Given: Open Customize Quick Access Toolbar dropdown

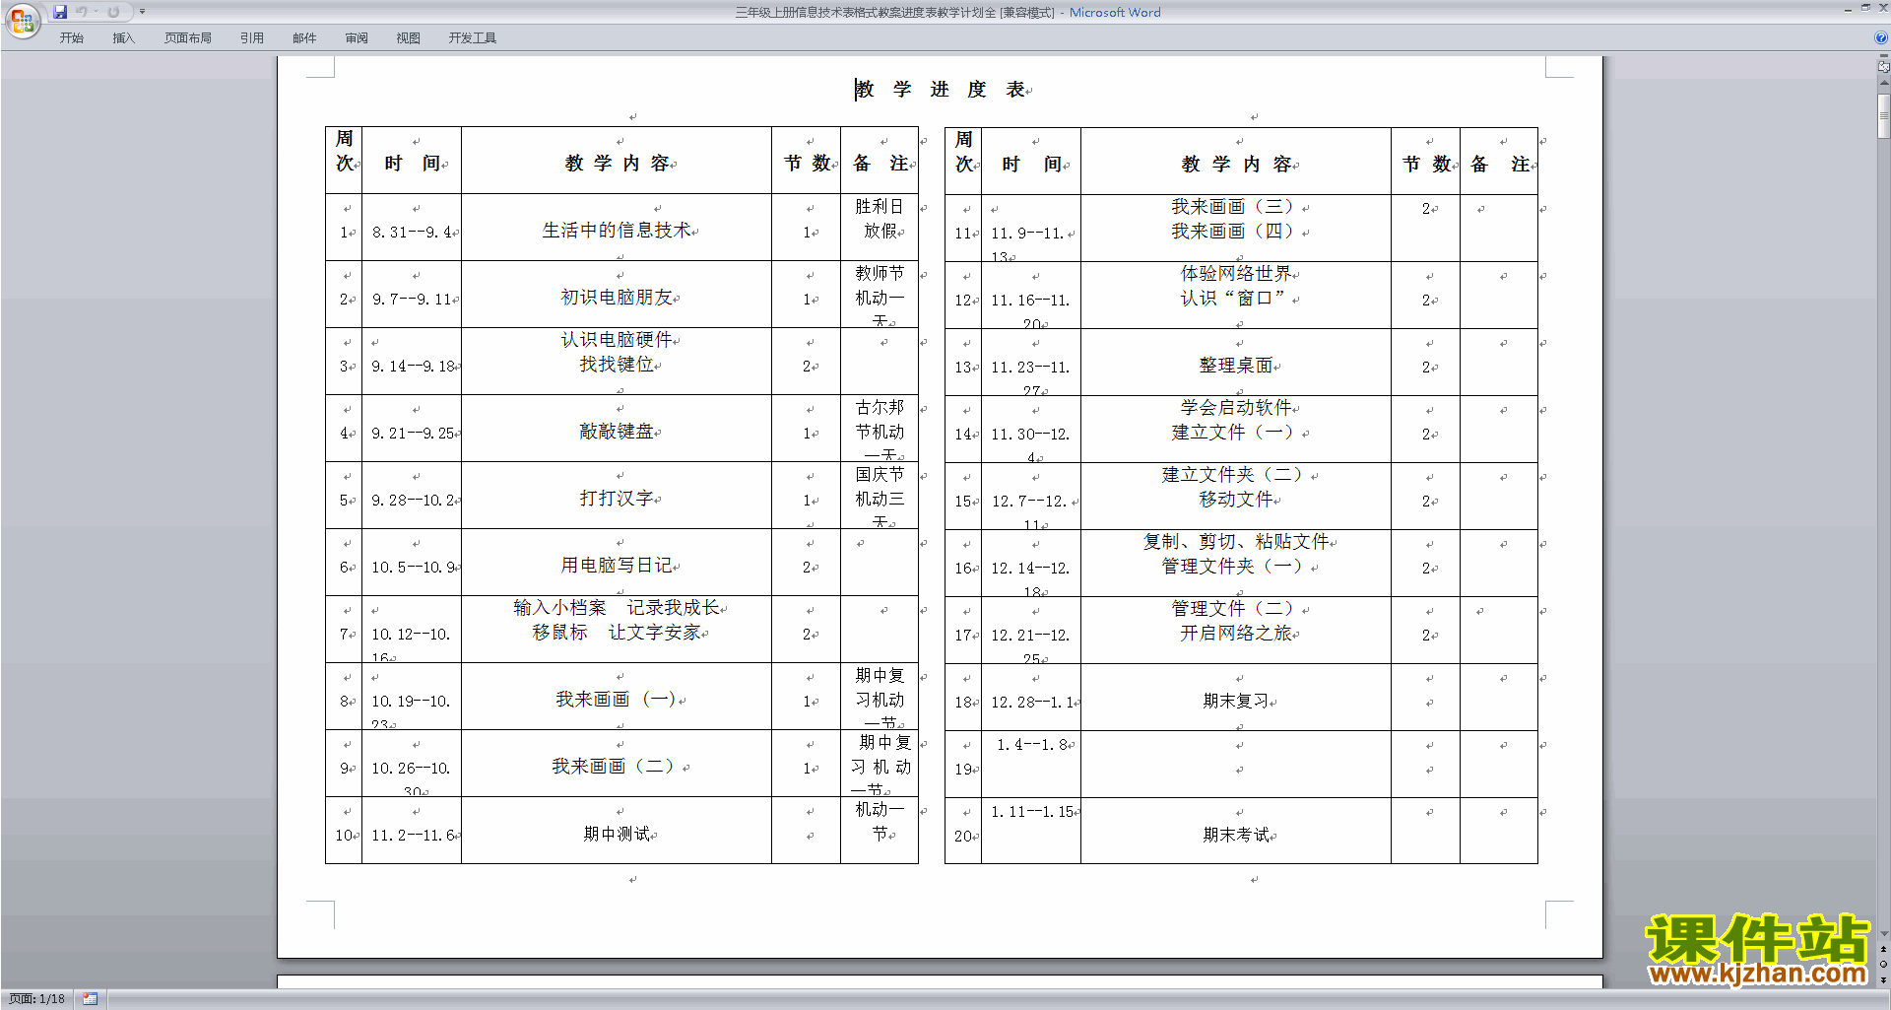Looking at the screenshot, I should 142,12.
